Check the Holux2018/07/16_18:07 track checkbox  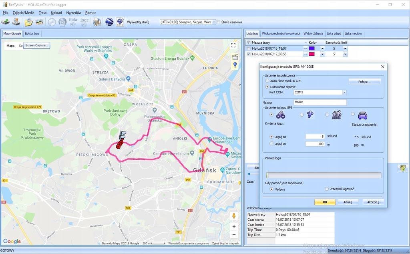[x=248, y=48]
